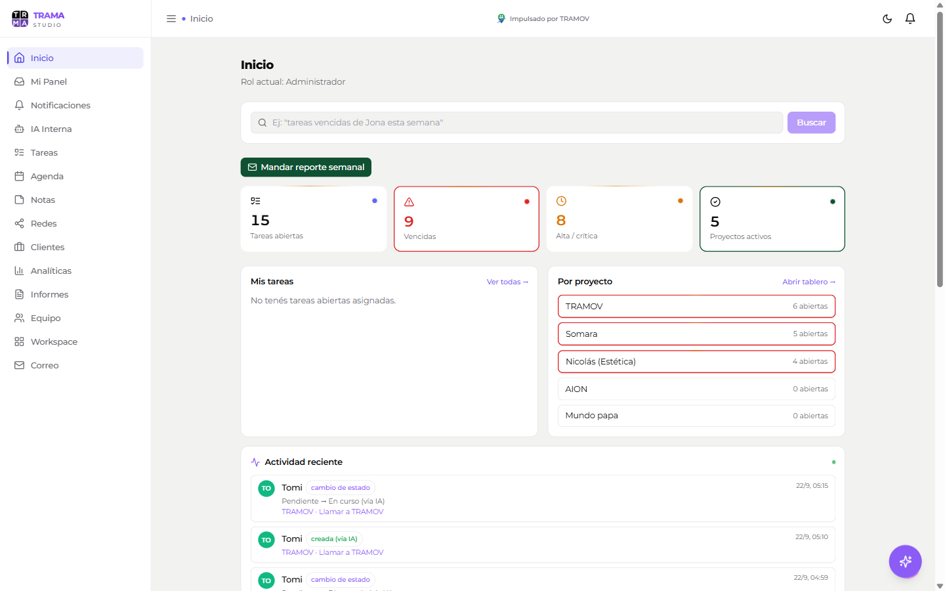The width and height of the screenshot is (945, 591).
Task: Open the 5 Proyectos activos card
Action: tap(772, 219)
